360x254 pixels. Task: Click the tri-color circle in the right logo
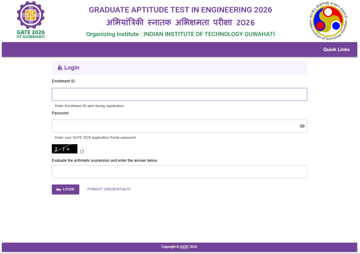click(x=328, y=21)
